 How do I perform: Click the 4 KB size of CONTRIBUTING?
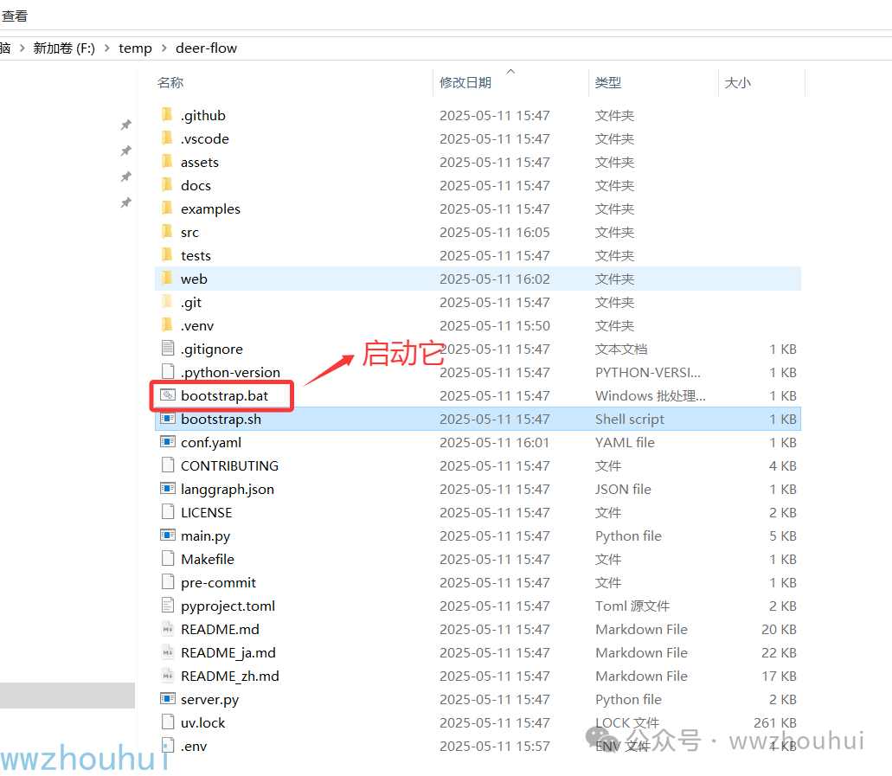click(x=783, y=465)
